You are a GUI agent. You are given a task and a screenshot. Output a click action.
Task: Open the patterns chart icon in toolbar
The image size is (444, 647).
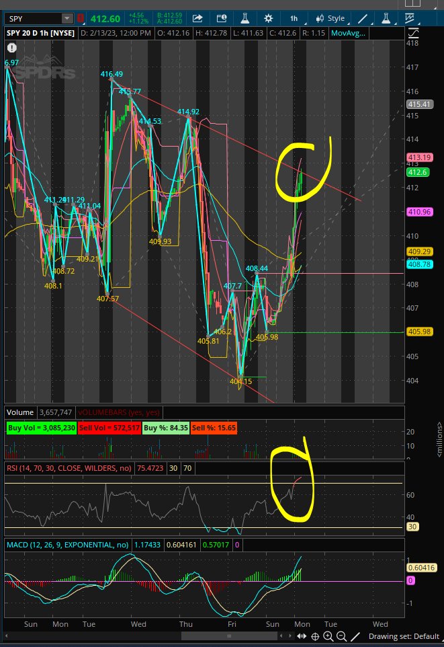tap(410, 19)
